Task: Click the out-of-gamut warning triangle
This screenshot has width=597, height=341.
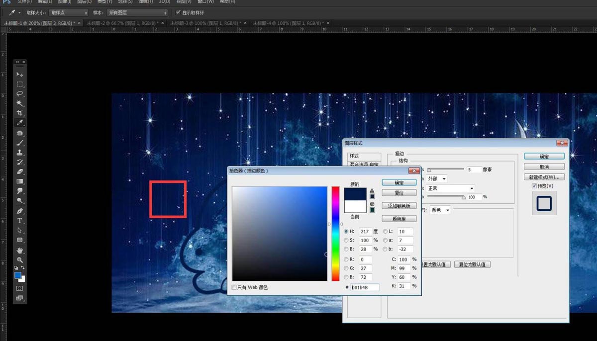Action: [372, 190]
